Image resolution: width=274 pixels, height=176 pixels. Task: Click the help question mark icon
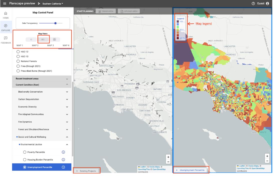click(253, 3)
